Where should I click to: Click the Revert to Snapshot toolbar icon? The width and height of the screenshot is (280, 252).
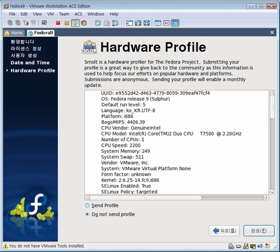click(106, 23)
